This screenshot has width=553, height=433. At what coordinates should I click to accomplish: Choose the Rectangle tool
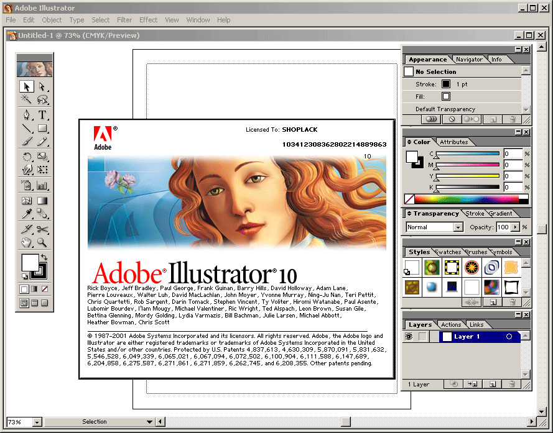tap(42, 128)
